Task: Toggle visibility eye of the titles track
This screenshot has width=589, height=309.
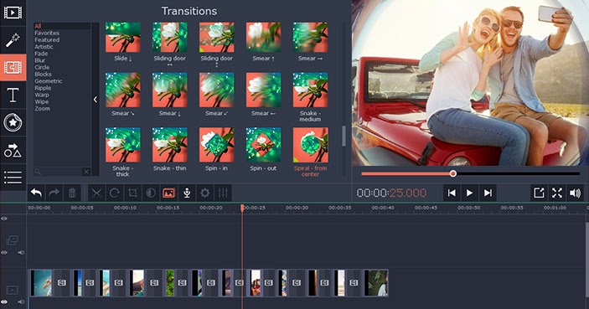Action: (x=4, y=219)
